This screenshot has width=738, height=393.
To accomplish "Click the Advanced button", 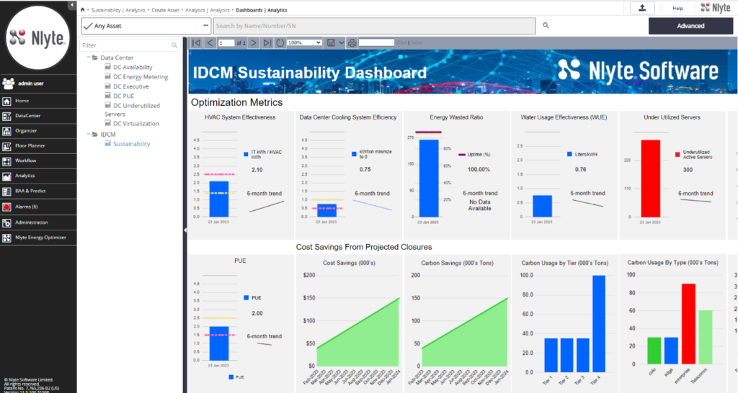I will (690, 26).
